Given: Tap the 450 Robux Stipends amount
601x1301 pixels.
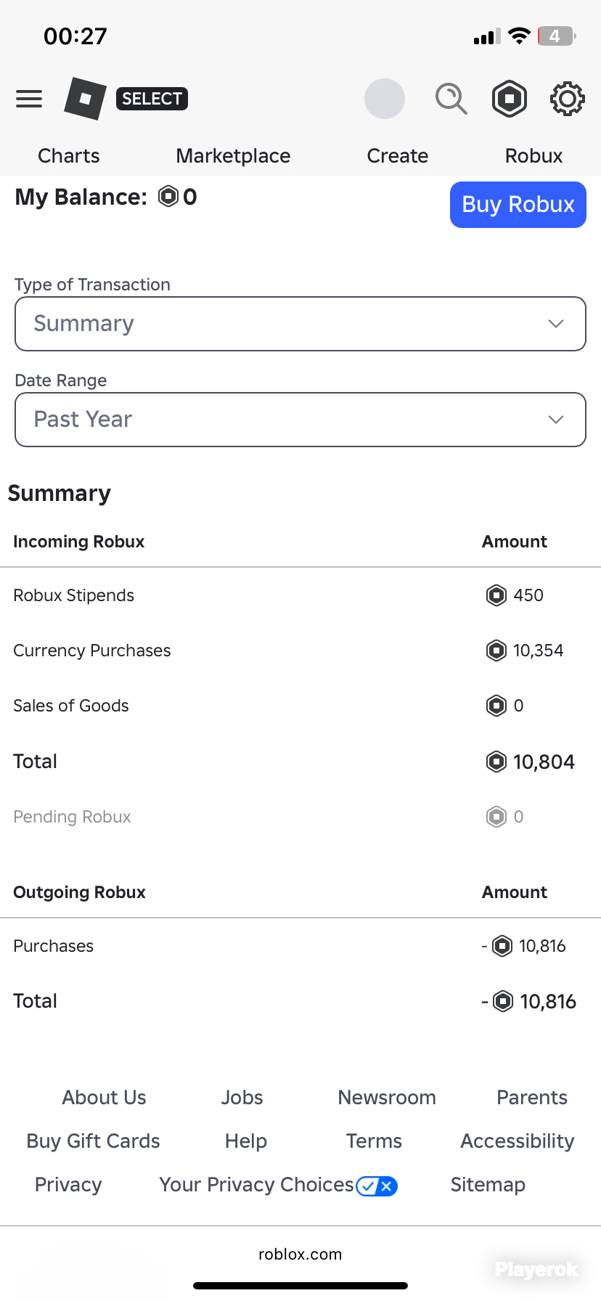Looking at the screenshot, I should [x=528, y=595].
